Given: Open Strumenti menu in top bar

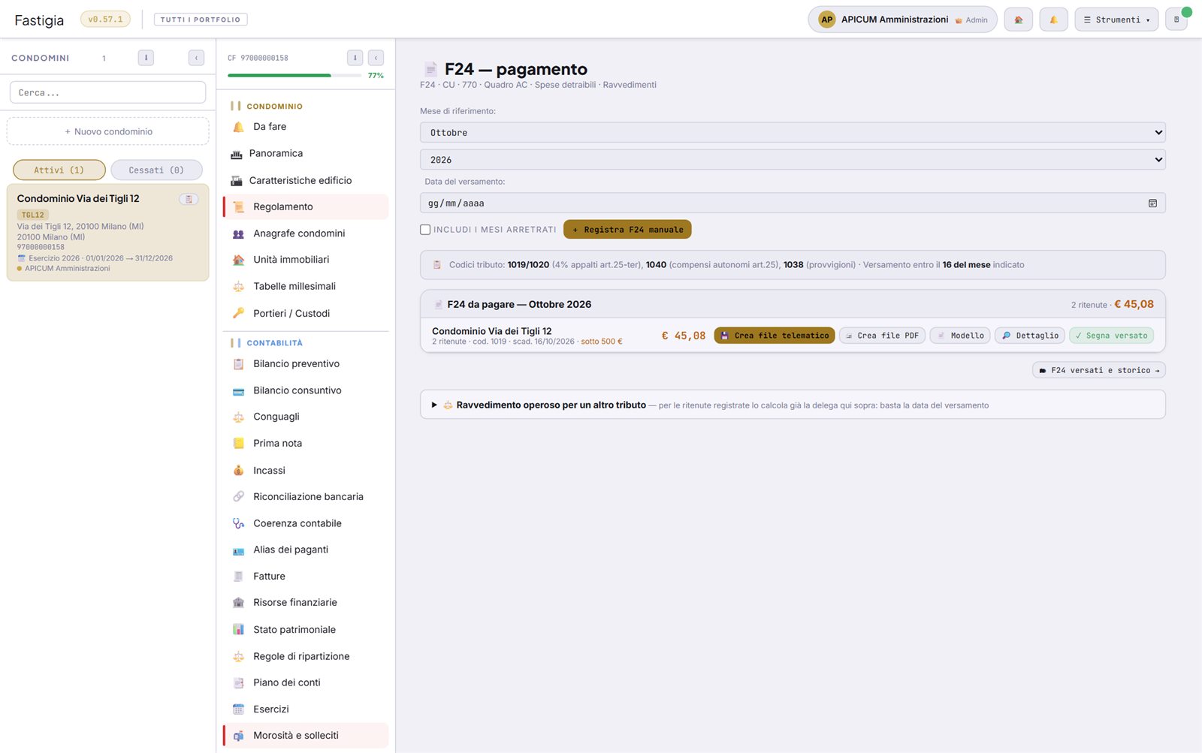Looking at the screenshot, I should tap(1116, 20).
